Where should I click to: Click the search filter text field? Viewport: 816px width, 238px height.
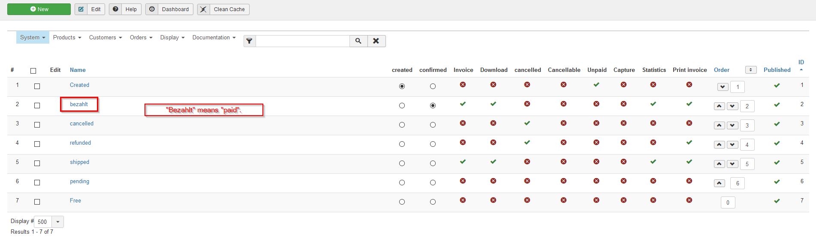coord(303,41)
